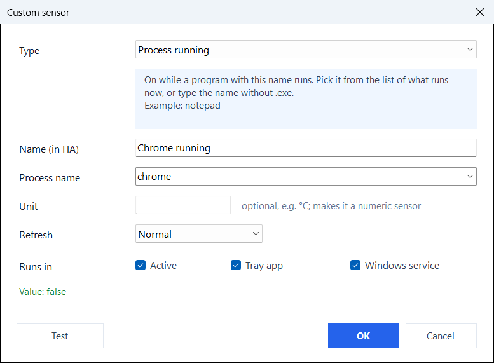Expand the Process name combo box list
Viewport: 494px width, 363px height.
pos(470,177)
